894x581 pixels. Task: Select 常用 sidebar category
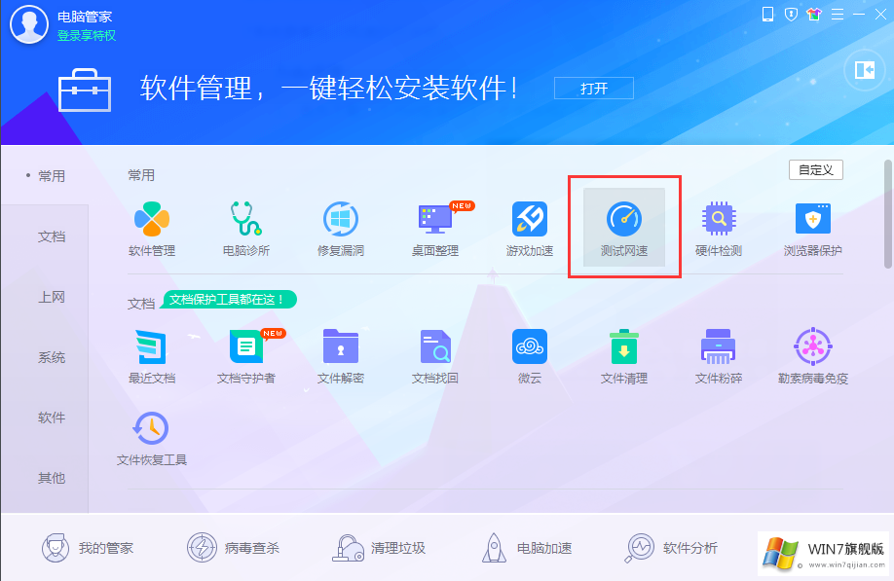(52, 176)
